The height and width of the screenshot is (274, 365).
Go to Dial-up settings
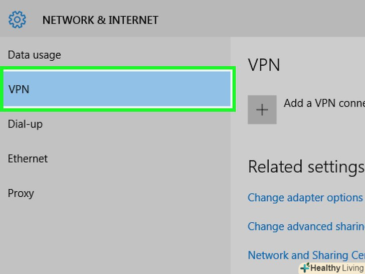[25, 124]
